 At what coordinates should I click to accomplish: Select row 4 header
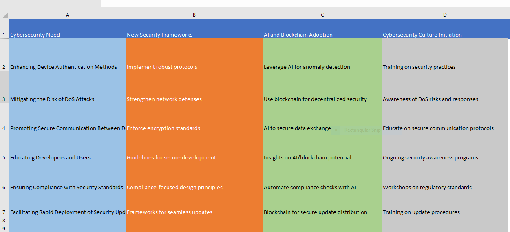tap(4, 117)
